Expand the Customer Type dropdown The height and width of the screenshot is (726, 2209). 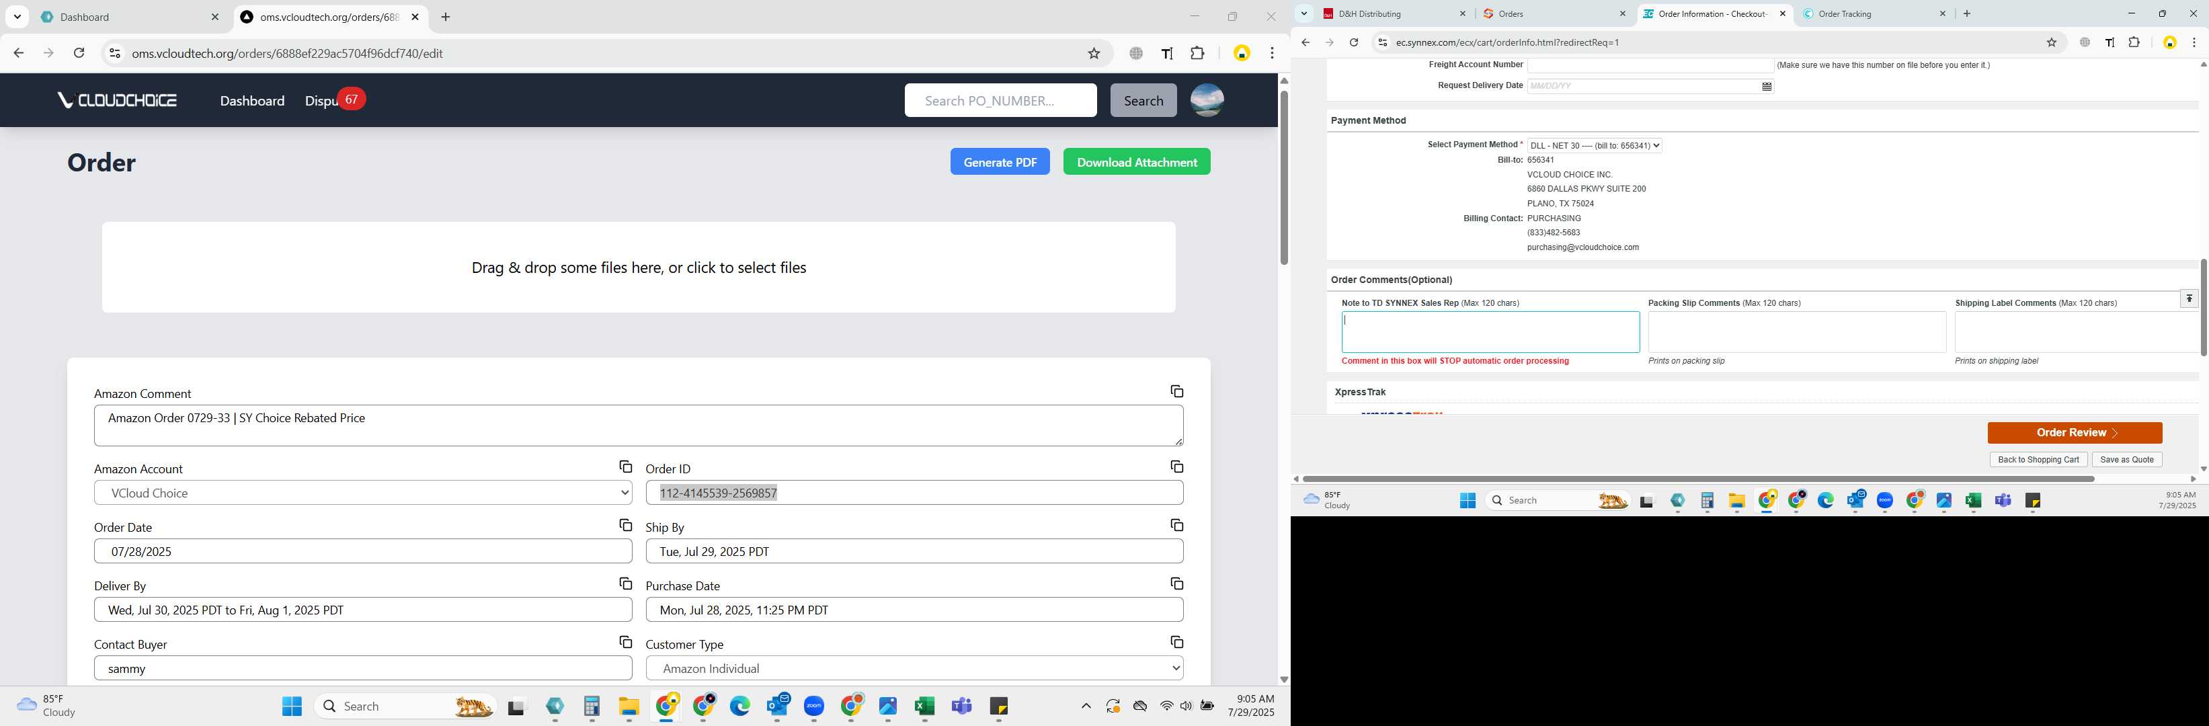tap(914, 668)
